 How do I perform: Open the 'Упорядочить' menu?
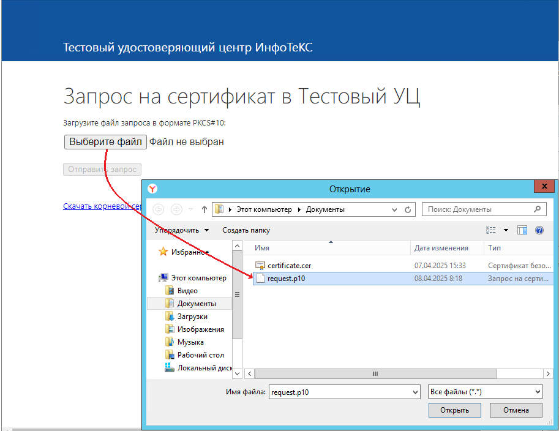(x=182, y=230)
